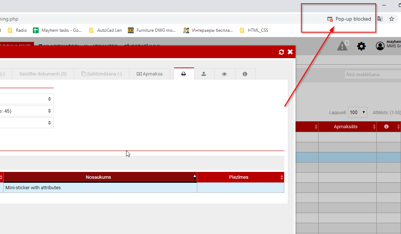
Task: Open the upload/export tab icon
Action: click(204, 74)
